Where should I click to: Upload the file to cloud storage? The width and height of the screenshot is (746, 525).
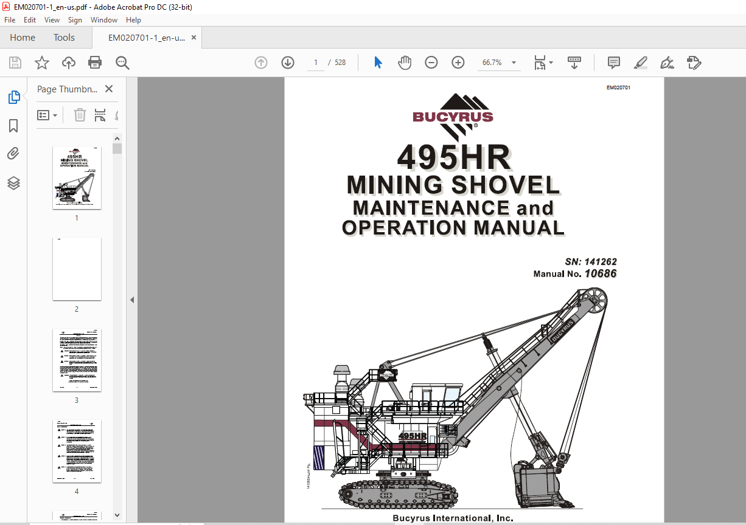69,63
